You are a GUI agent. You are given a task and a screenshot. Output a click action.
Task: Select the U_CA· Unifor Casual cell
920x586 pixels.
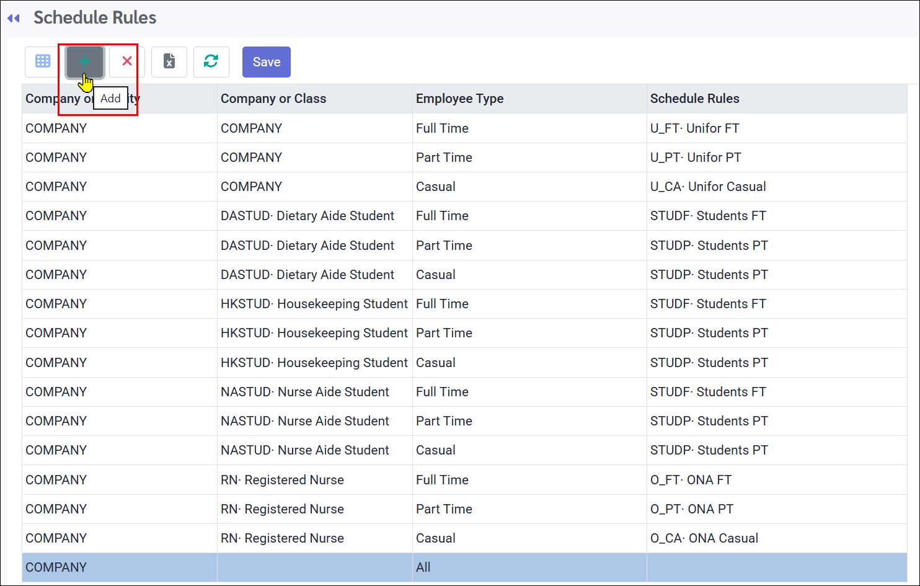(x=777, y=187)
